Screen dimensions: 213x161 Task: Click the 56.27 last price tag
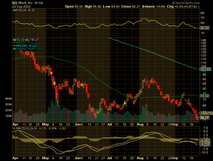pos(204,118)
